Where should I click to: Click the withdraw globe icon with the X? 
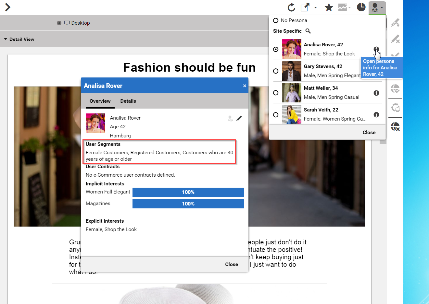click(395, 126)
